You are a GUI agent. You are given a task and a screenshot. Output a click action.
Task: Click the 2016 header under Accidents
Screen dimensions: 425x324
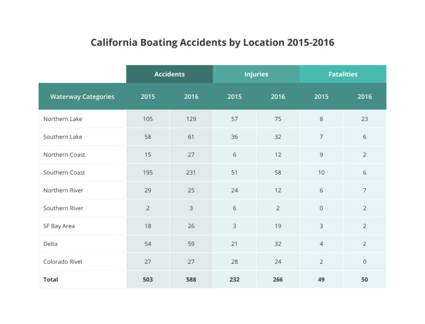pyautogui.click(x=191, y=96)
